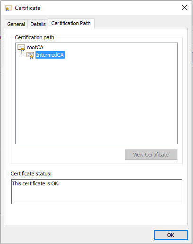Click the Certificate status box
Viewport: 193px width, 244px height.
click(96, 192)
